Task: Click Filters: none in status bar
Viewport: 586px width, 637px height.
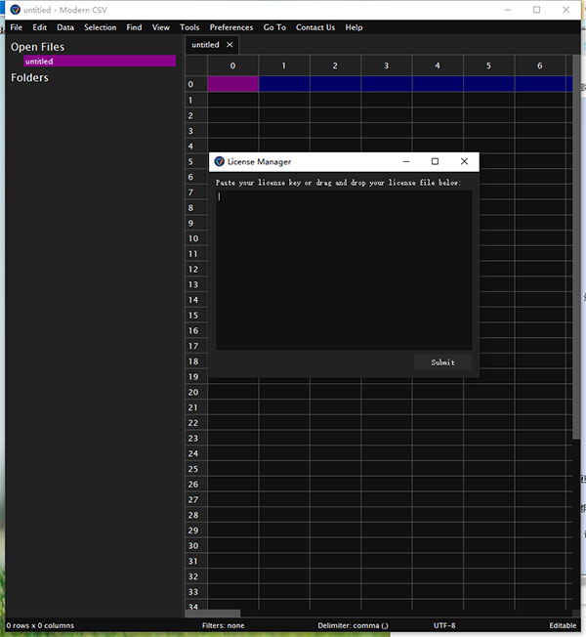Action: click(224, 625)
